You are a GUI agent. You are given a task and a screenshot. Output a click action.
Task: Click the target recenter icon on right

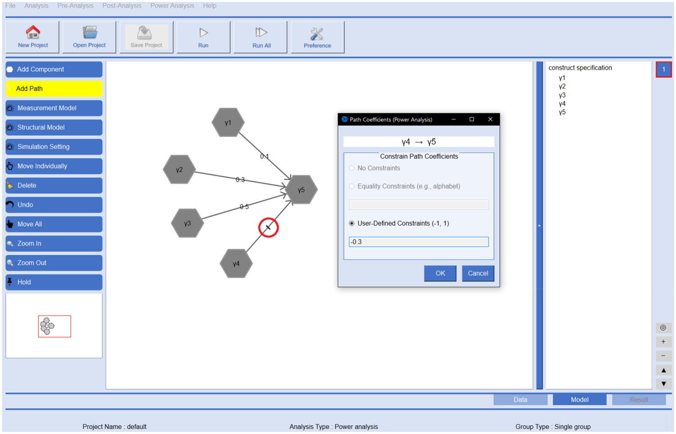(x=663, y=328)
